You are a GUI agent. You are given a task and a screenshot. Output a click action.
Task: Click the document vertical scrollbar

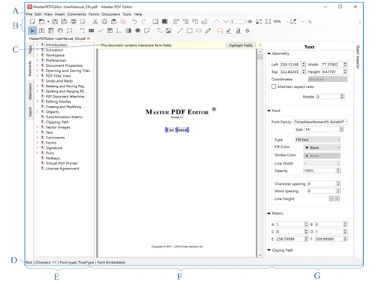point(260,153)
